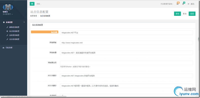Focus the 网站标题 input field
This screenshot has width=200, height=98.
point(126,53)
